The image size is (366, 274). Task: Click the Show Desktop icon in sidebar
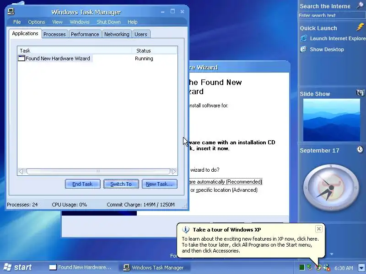(303, 49)
